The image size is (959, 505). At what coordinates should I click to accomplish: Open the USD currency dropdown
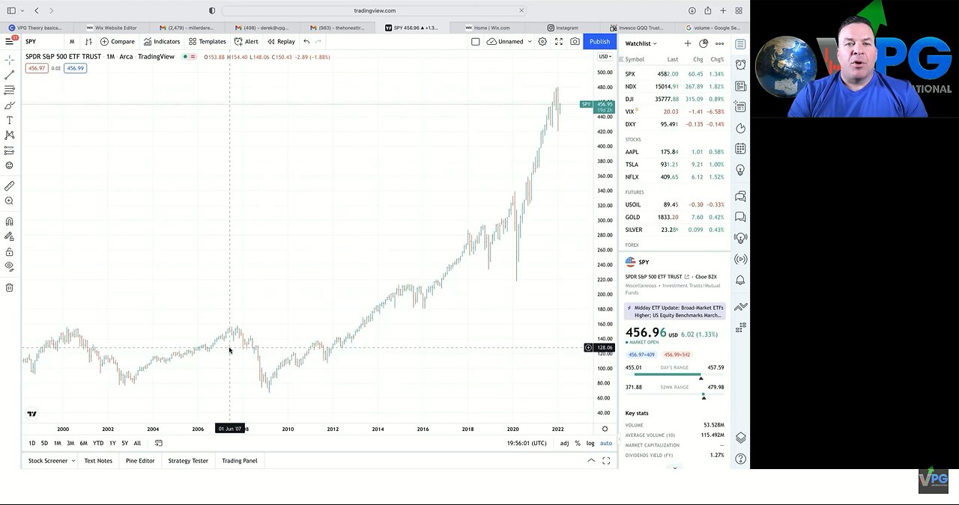605,57
